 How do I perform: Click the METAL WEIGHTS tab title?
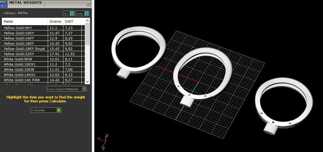pos(25,3)
